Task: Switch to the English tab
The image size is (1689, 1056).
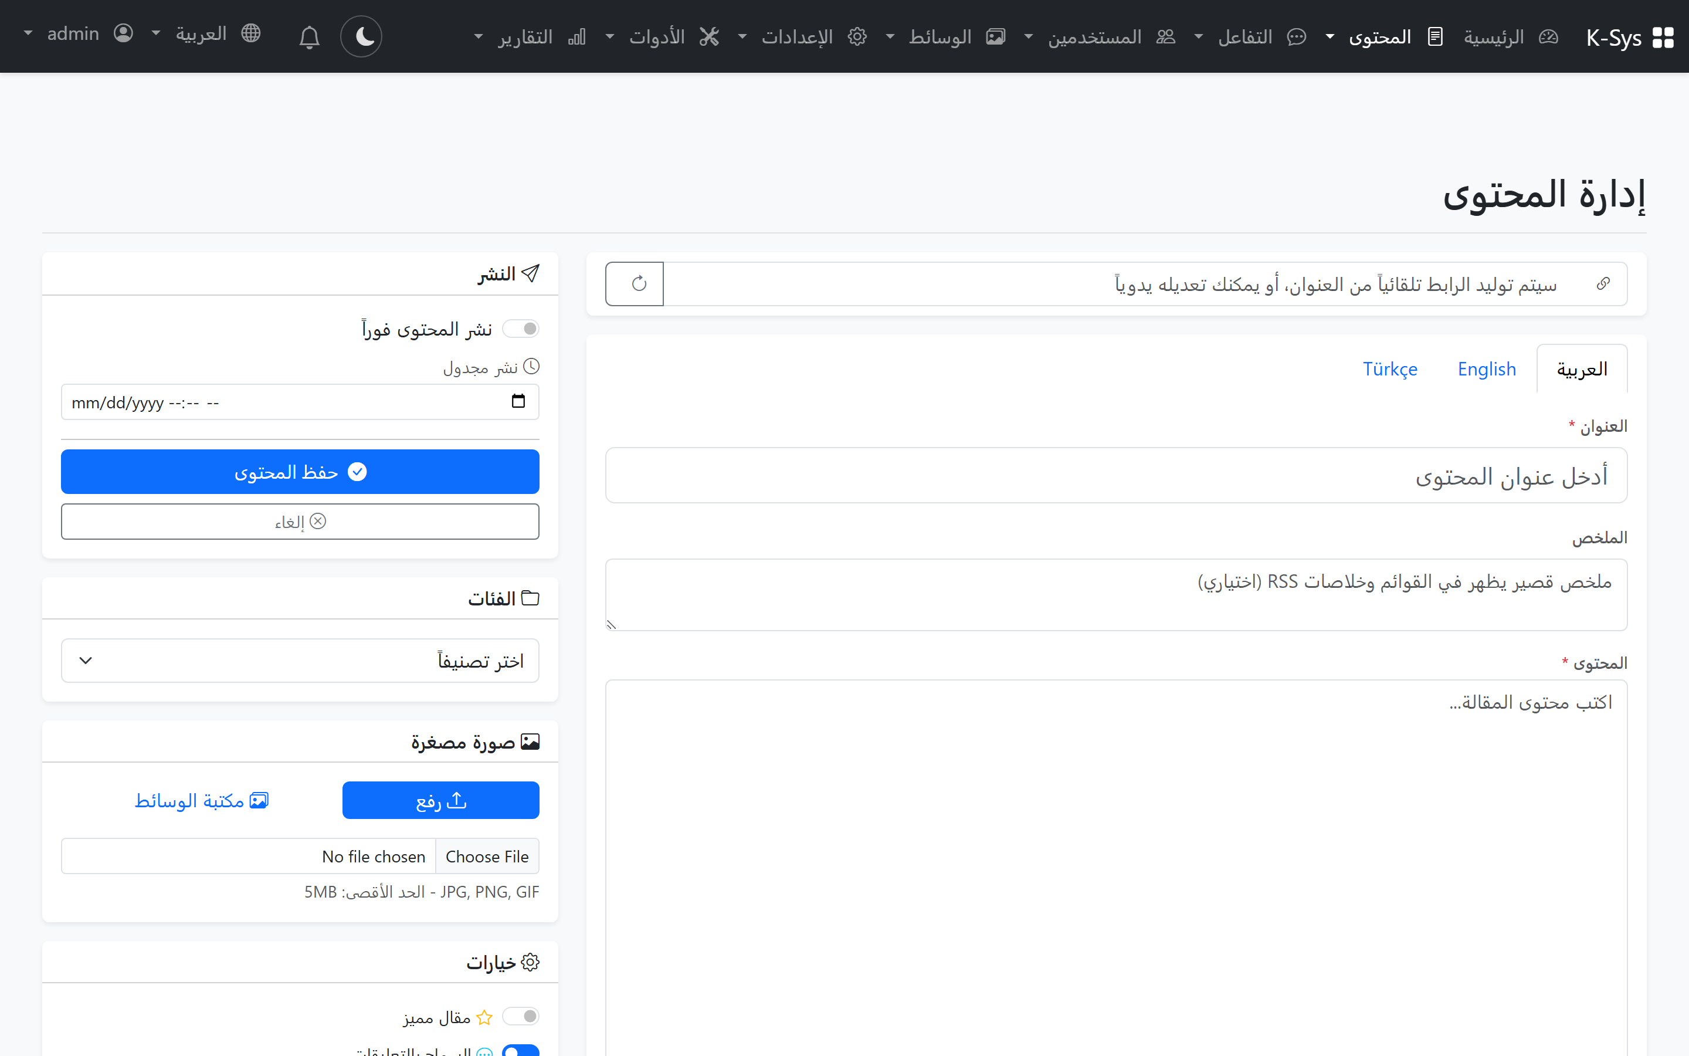Action: [x=1487, y=369]
